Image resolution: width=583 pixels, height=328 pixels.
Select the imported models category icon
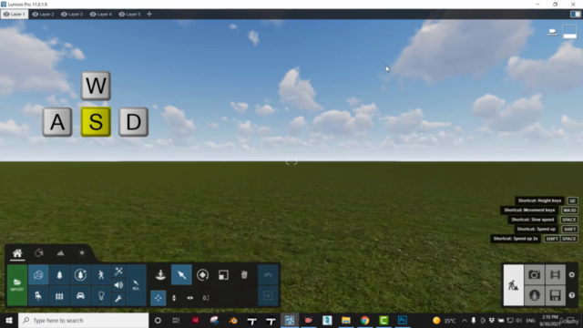pyautogui.click(x=38, y=275)
